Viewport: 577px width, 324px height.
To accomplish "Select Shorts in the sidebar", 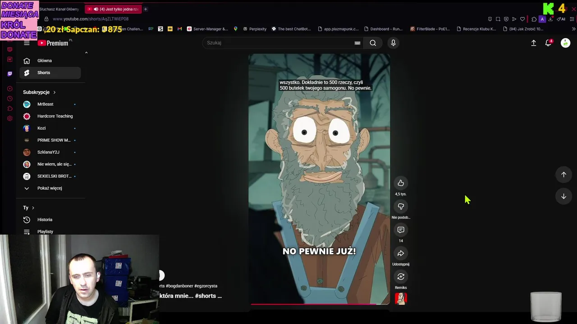I will 50,73.
